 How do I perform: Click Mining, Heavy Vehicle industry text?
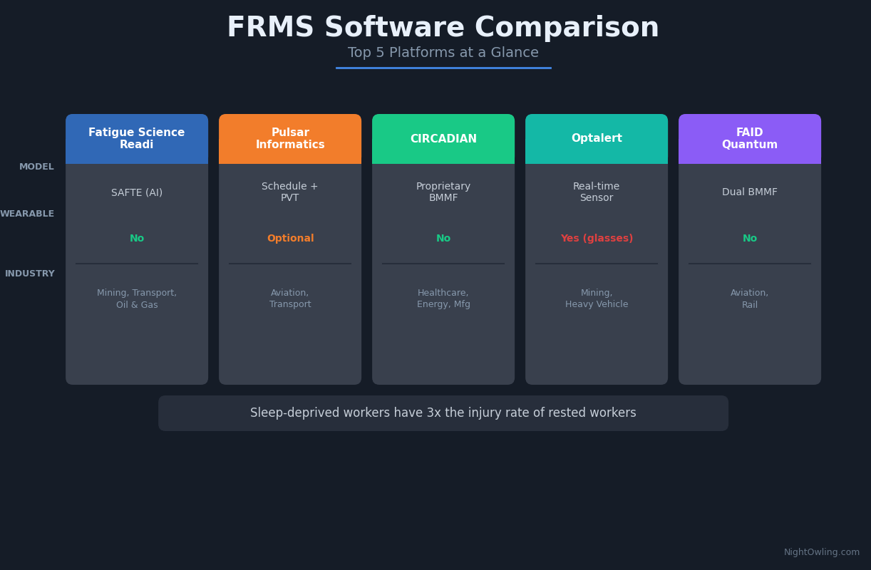597,299
